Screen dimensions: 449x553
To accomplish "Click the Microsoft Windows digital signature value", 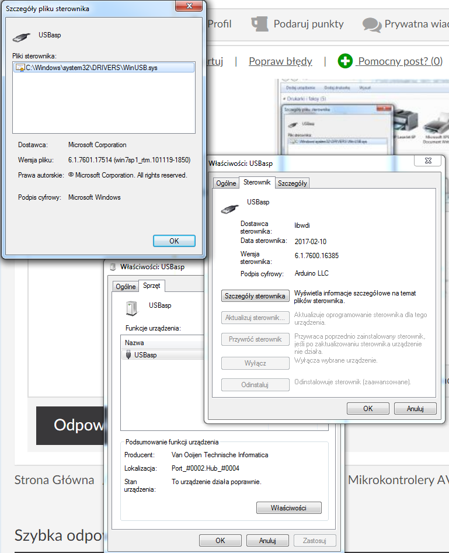I will pyautogui.click(x=95, y=197).
